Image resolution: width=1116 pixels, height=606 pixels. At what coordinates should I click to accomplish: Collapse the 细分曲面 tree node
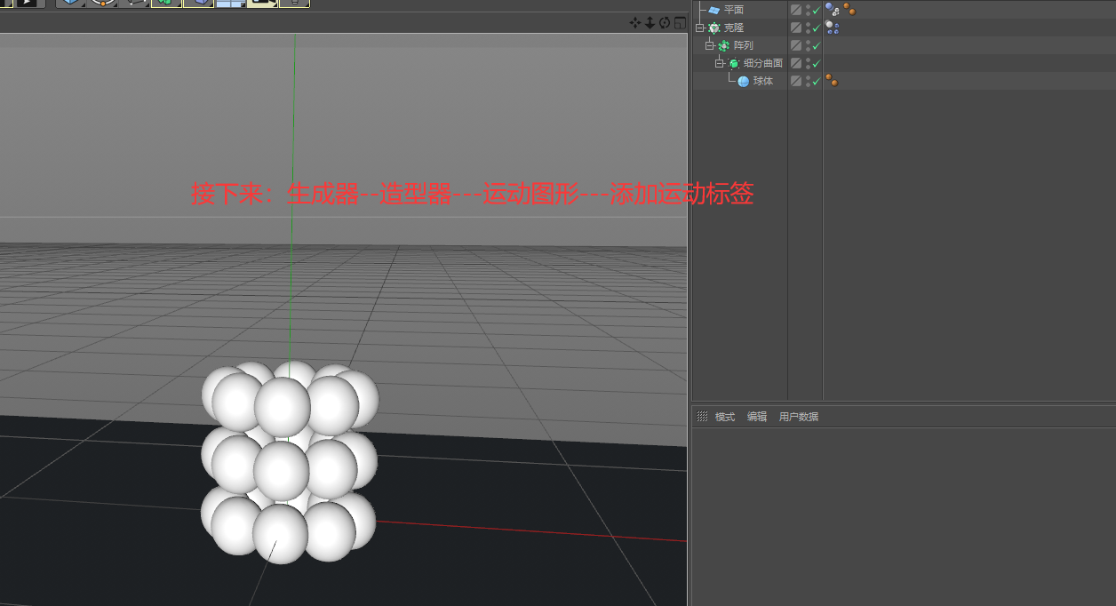(x=721, y=63)
